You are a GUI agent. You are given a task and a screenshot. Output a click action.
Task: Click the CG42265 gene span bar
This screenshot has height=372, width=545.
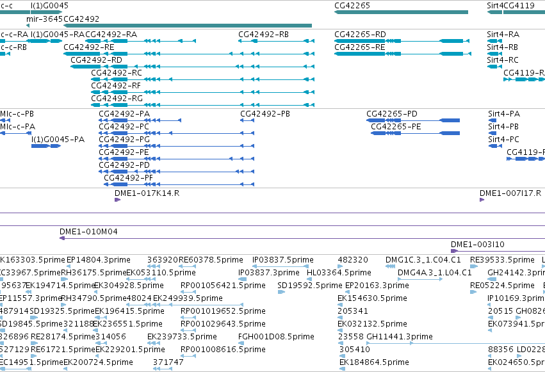coord(401,12)
